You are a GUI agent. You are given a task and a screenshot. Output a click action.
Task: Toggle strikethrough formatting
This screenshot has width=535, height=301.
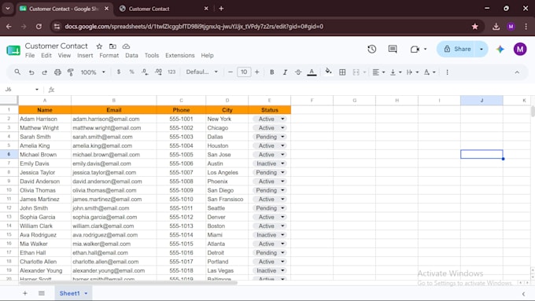tap(298, 72)
